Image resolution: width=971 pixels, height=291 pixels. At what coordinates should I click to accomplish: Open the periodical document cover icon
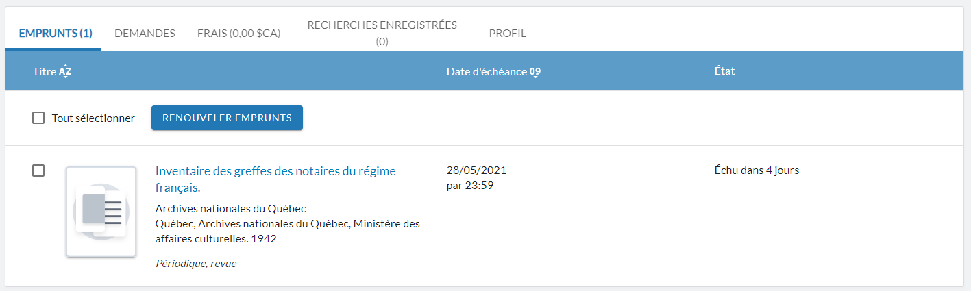101,212
